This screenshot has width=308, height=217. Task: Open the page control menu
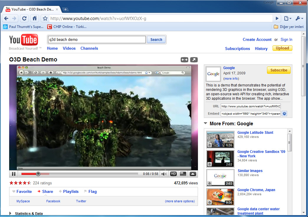pos(287,19)
